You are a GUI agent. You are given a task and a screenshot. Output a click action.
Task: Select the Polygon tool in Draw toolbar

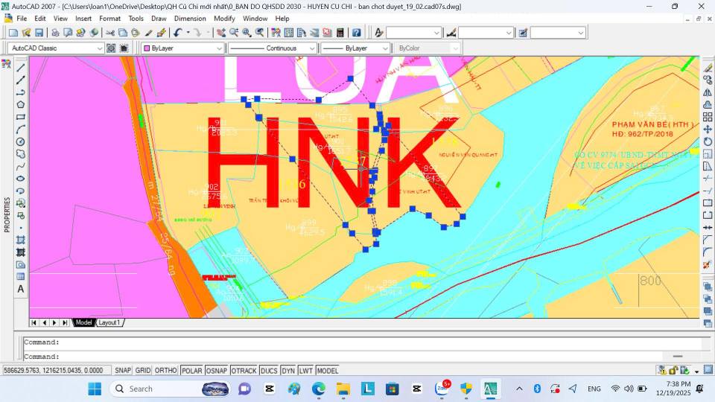coord(21,104)
